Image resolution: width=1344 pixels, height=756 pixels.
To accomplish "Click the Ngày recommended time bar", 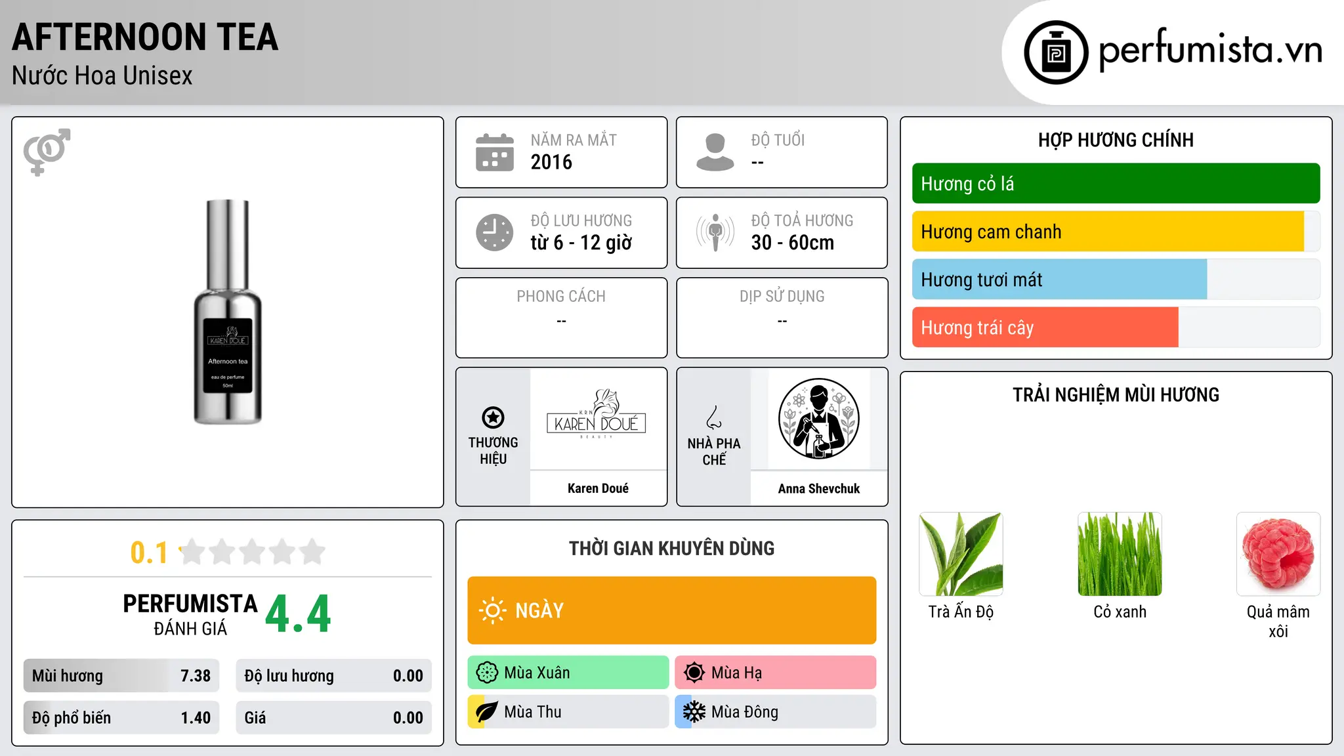I will 672,610.
